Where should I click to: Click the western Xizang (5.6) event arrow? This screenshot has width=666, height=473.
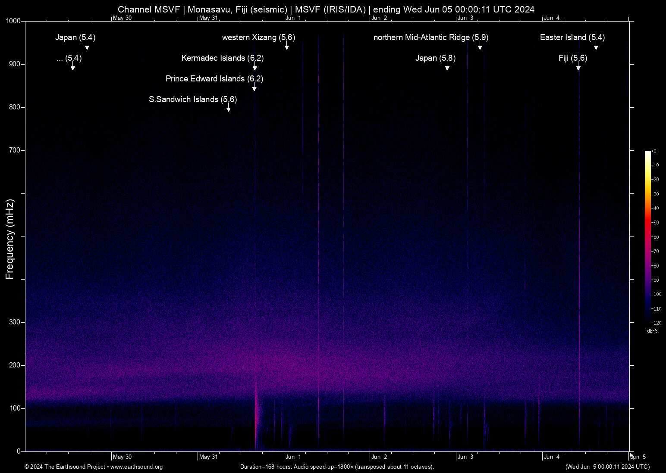(286, 48)
